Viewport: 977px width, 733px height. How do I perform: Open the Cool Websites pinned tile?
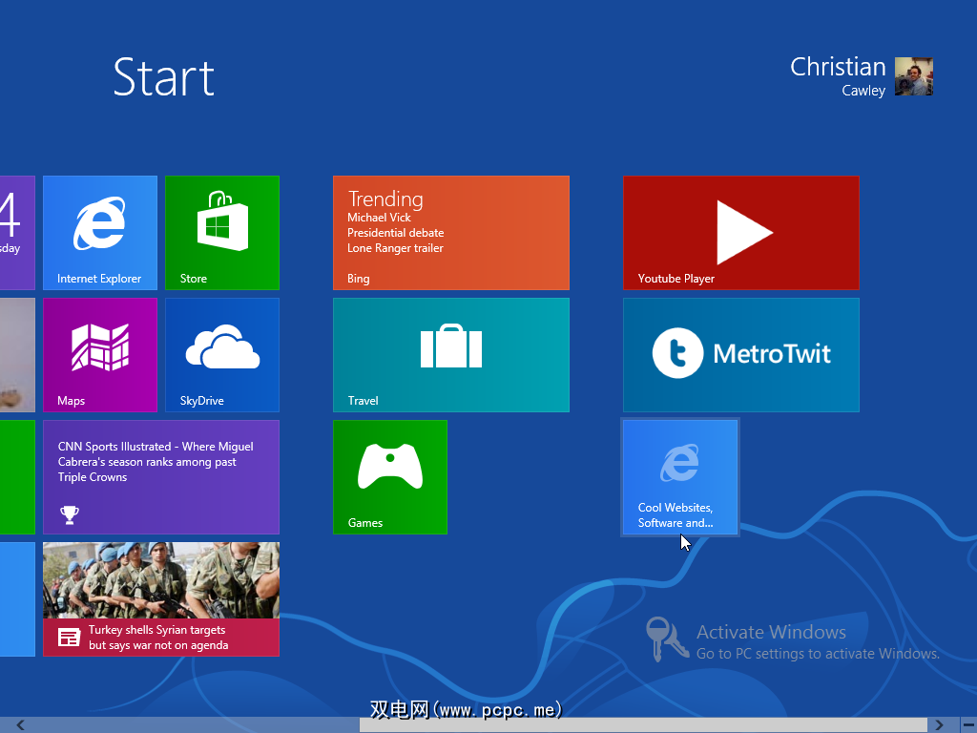679,476
